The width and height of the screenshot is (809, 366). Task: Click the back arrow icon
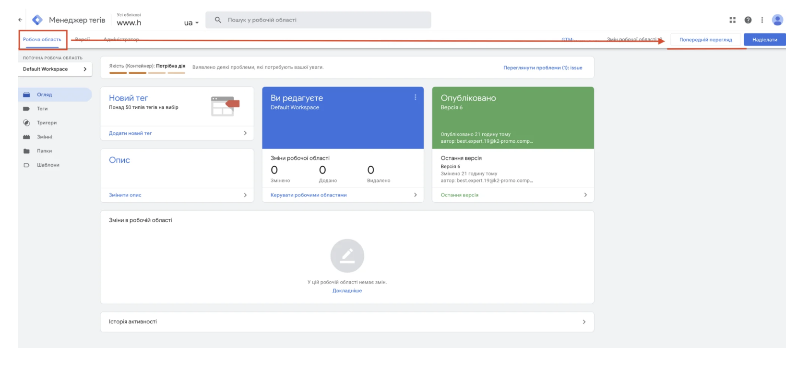point(20,20)
